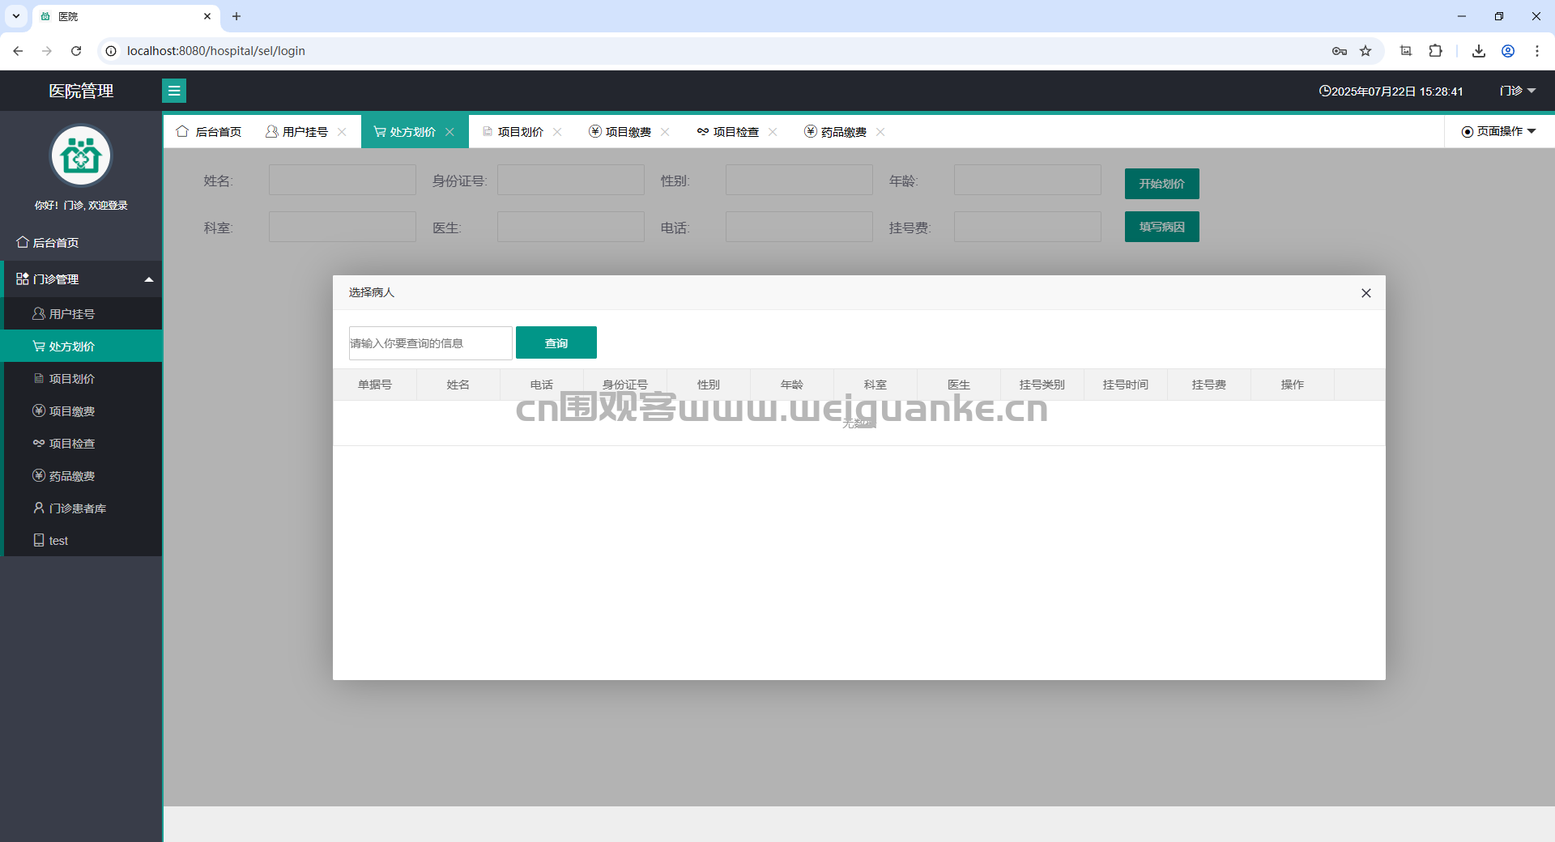Image resolution: width=1555 pixels, height=842 pixels.
Task: Open the Chrome three-dot menu
Action: [x=1537, y=51]
